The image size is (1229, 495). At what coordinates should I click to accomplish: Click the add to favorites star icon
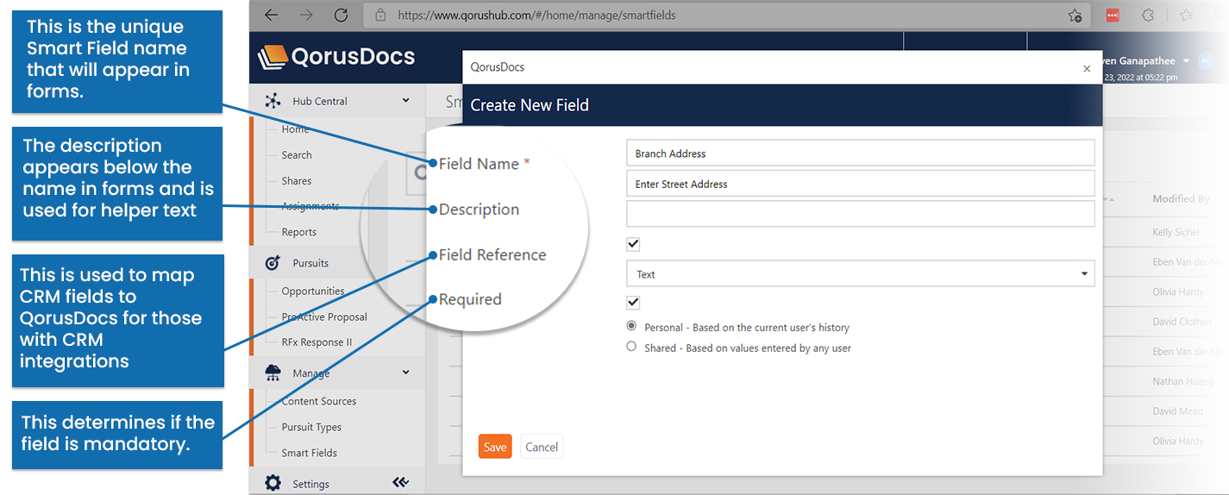click(x=1075, y=16)
